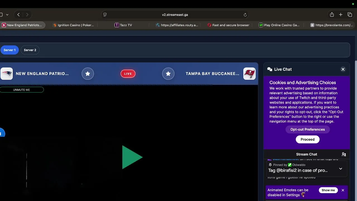
Task: Select Server 2
Action: coord(30,50)
